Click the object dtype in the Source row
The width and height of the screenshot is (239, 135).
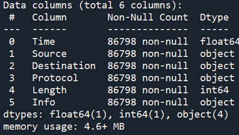coord(217,54)
